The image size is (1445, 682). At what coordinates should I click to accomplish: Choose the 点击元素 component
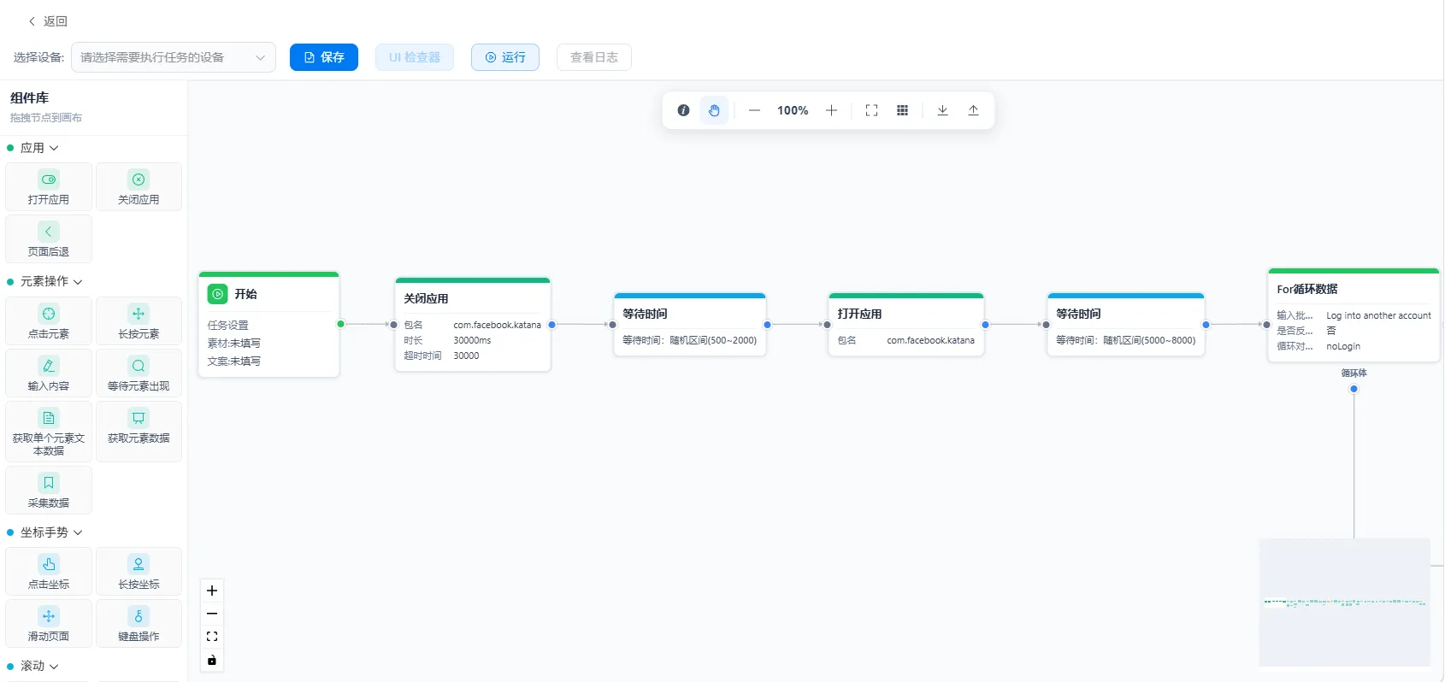click(x=49, y=321)
